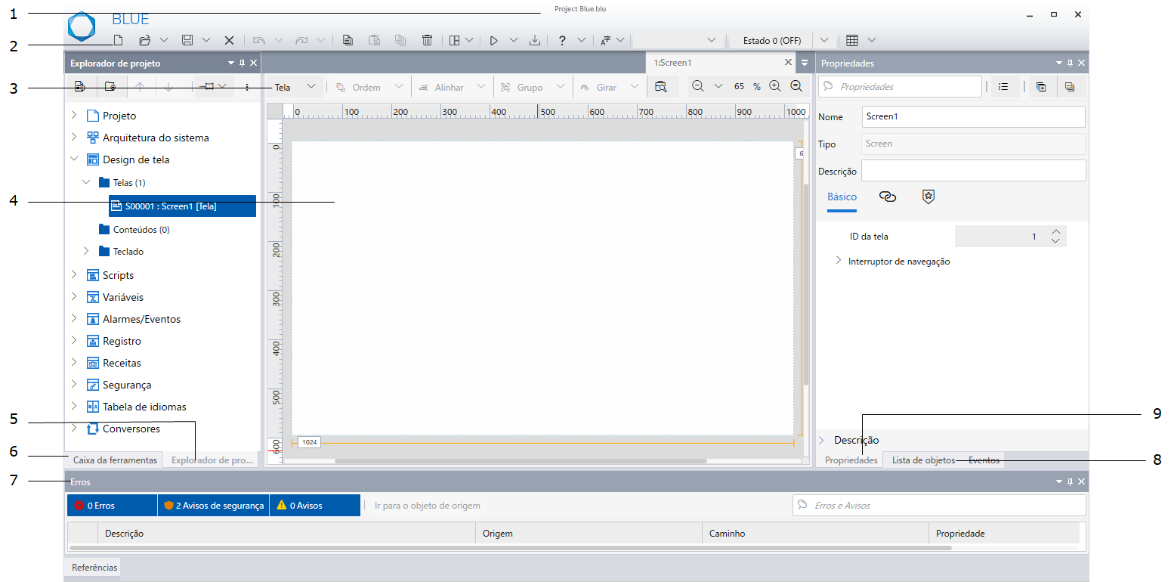Toggle the 2 Avisos de segurança filter
The height and width of the screenshot is (582, 1171).
click(x=213, y=506)
